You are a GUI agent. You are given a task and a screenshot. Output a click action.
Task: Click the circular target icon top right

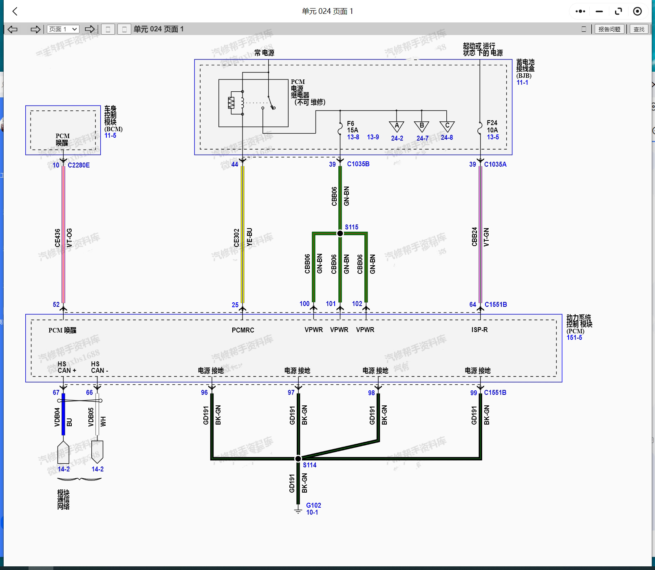637,11
